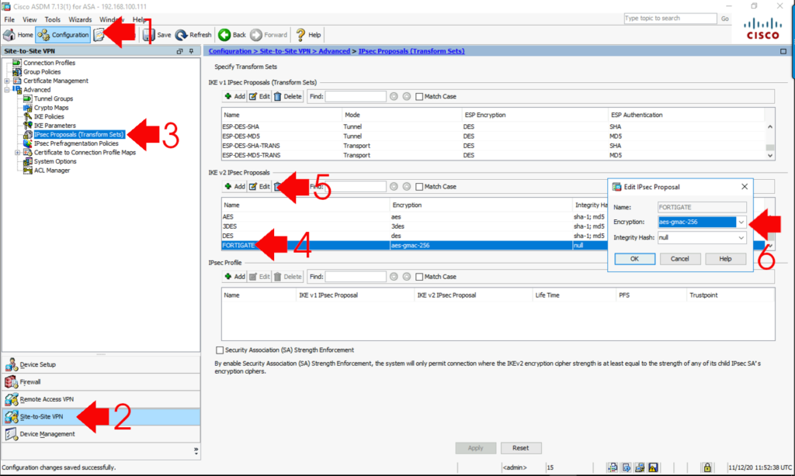Click the yellow warning icon in the status bar
The image size is (795, 476).
pyautogui.click(x=653, y=467)
